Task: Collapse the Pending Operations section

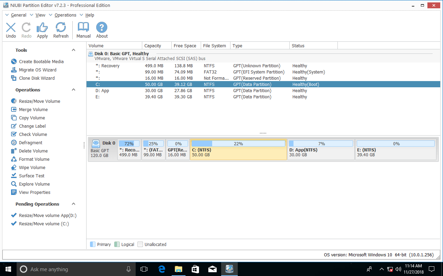Action: click(x=73, y=204)
